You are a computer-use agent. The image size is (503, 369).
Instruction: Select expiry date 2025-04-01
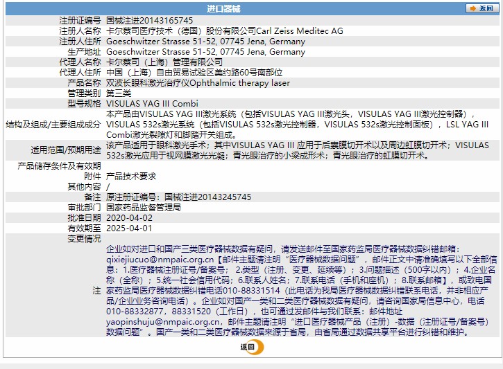[129, 228]
